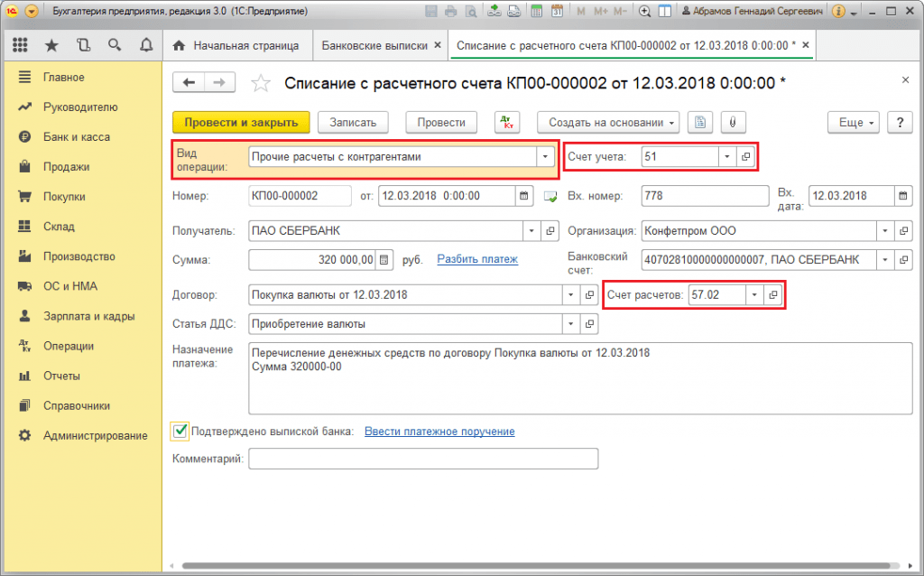Open notifications bell icon
The image size is (924, 576).
click(146, 45)
